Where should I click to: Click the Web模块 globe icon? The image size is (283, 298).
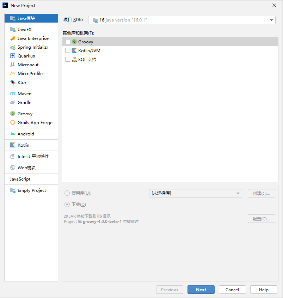pos(13,168)
